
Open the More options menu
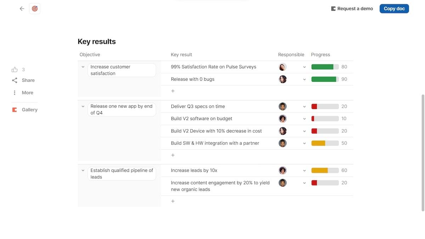click(15, 93)
